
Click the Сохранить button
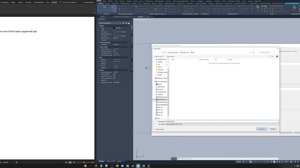click(x=262, y=129)
